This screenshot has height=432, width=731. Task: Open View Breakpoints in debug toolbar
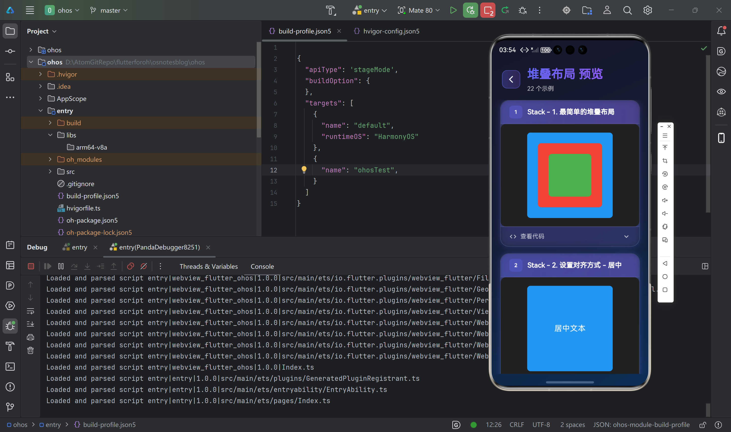[x=130, y=266]
